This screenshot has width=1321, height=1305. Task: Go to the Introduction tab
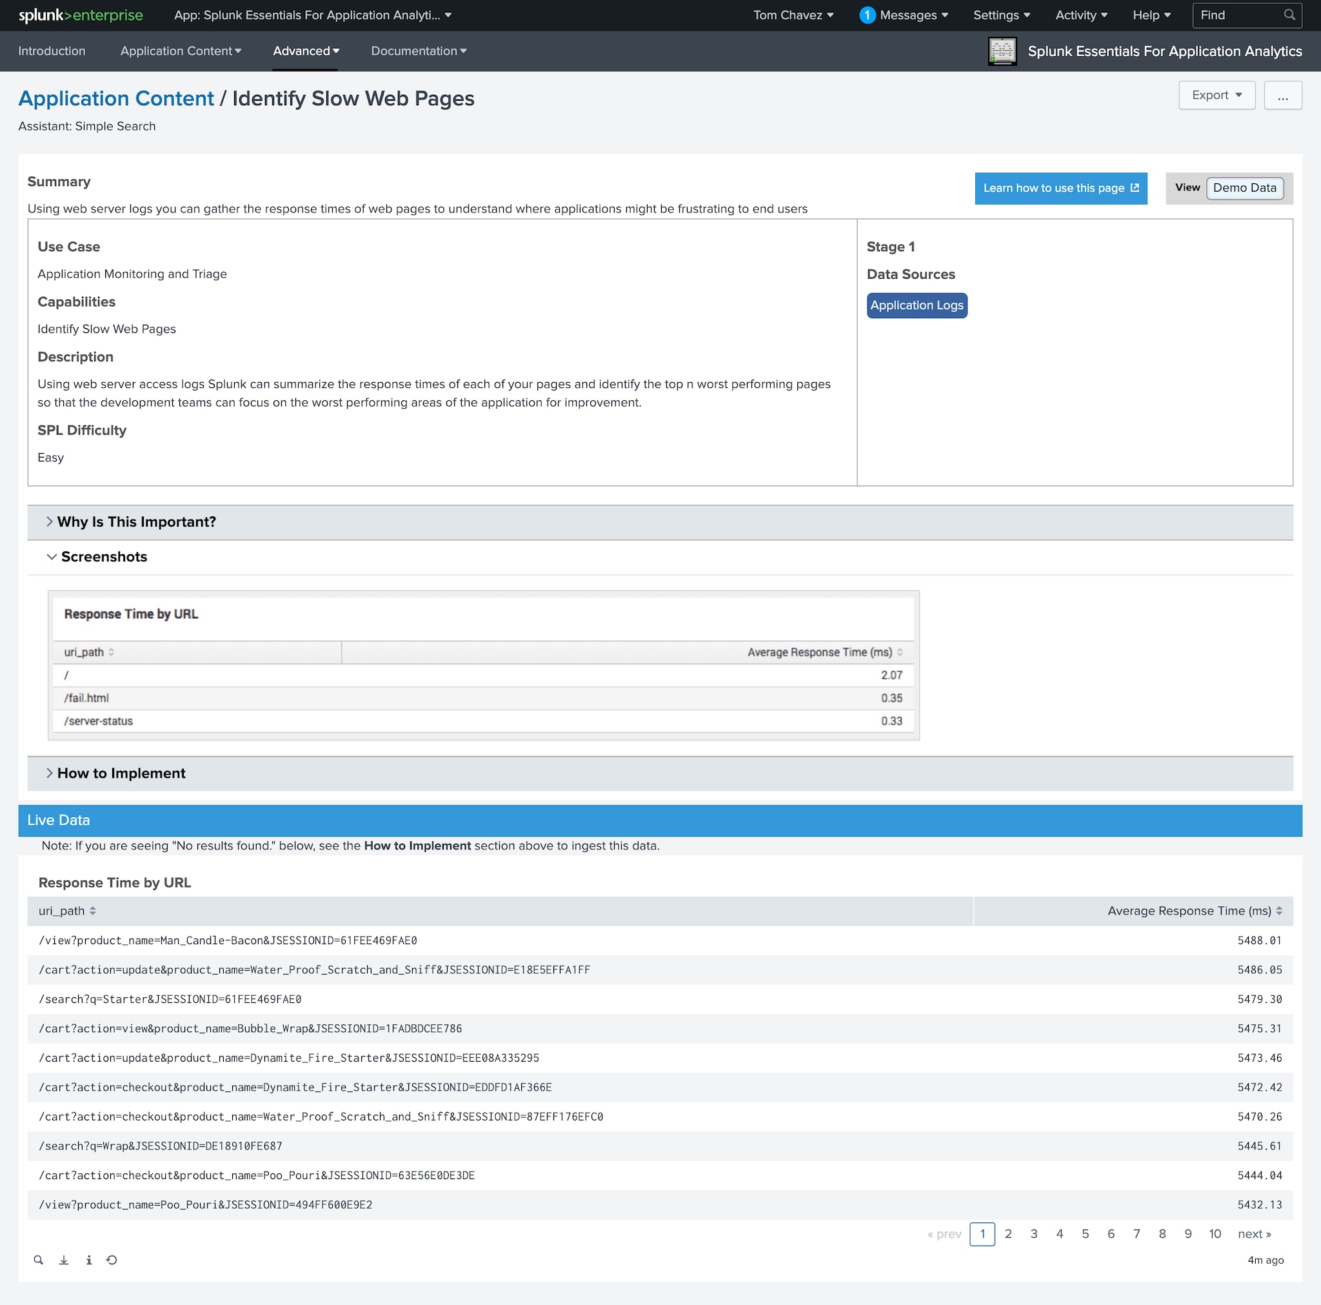pyautogui.click(x=52, y=52)
